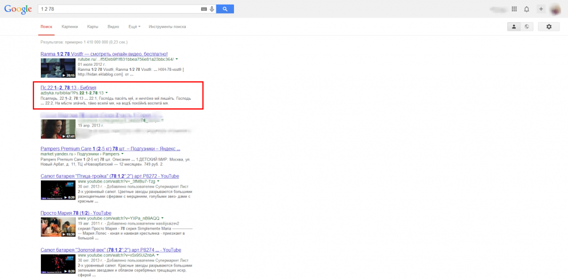568x279 pixels.
Task: Click the Google logo
Action: pyautogui.click(x=18, y=9)
